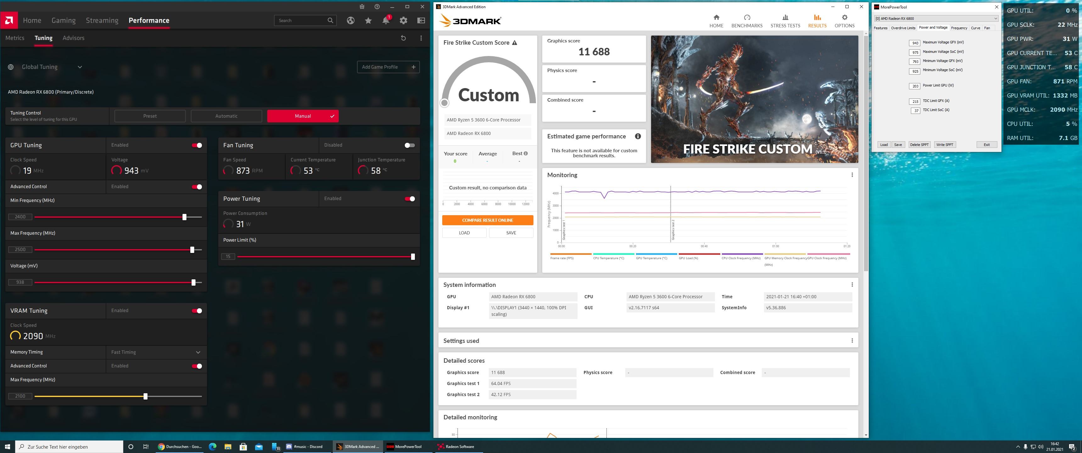
Task: Expand the Global Tuning dropdown
Action: pos(80,67)
